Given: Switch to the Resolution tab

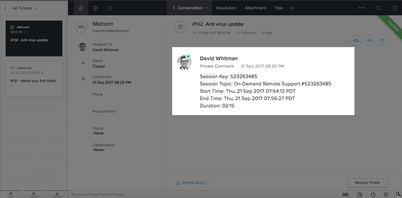Looking at the screenshot, I should 226,8.
